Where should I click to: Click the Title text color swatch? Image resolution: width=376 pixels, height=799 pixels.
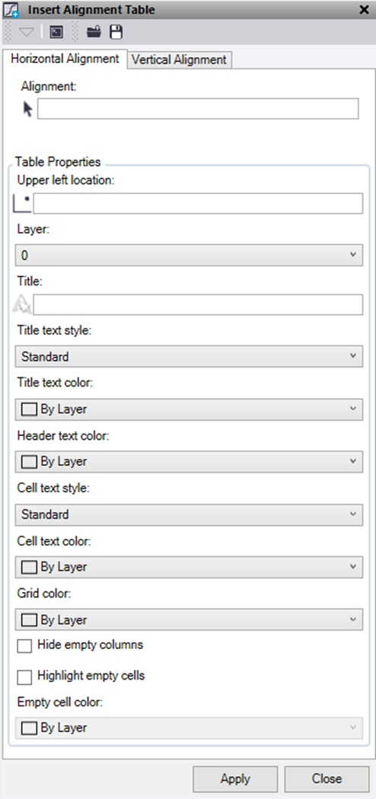29,409
